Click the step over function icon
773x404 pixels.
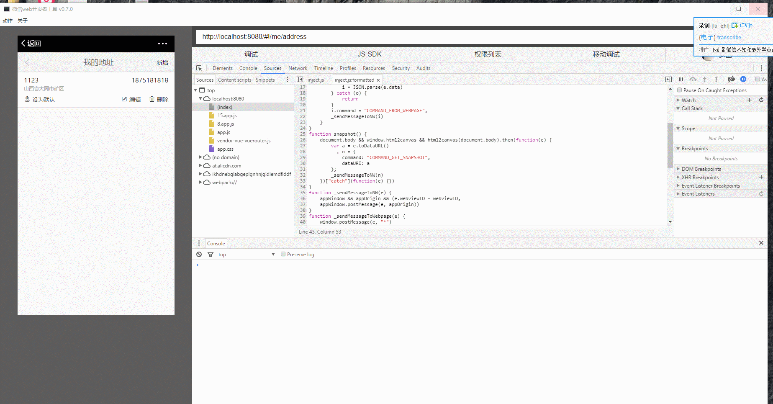693,79
